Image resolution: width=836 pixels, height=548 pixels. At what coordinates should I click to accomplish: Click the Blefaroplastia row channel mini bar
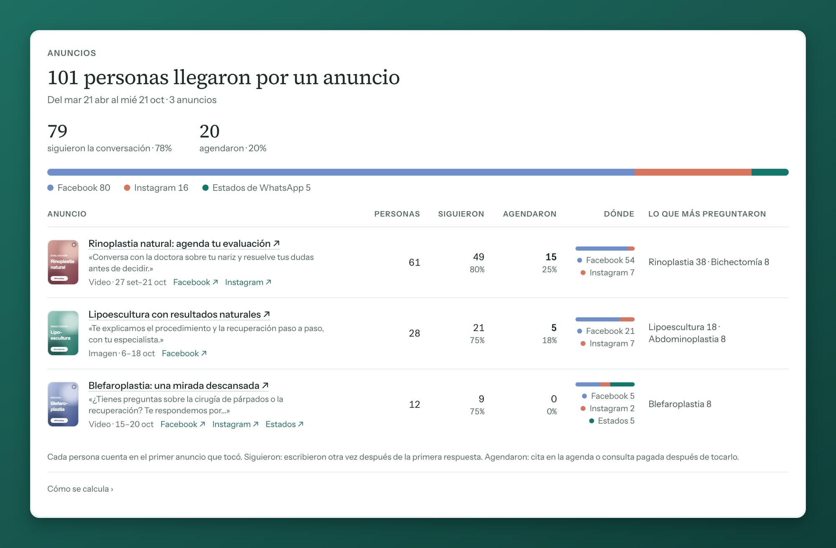(x=605, y=385)
